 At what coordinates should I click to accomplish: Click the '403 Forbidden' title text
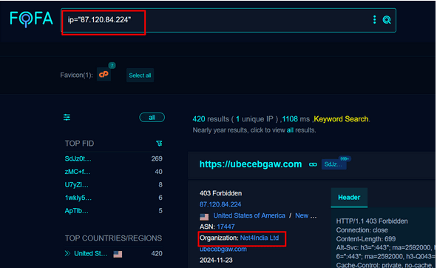pos(220,193)
